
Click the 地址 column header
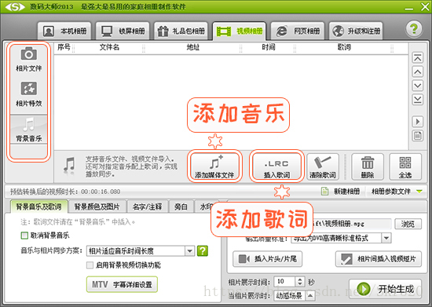(x=192, y=47)
